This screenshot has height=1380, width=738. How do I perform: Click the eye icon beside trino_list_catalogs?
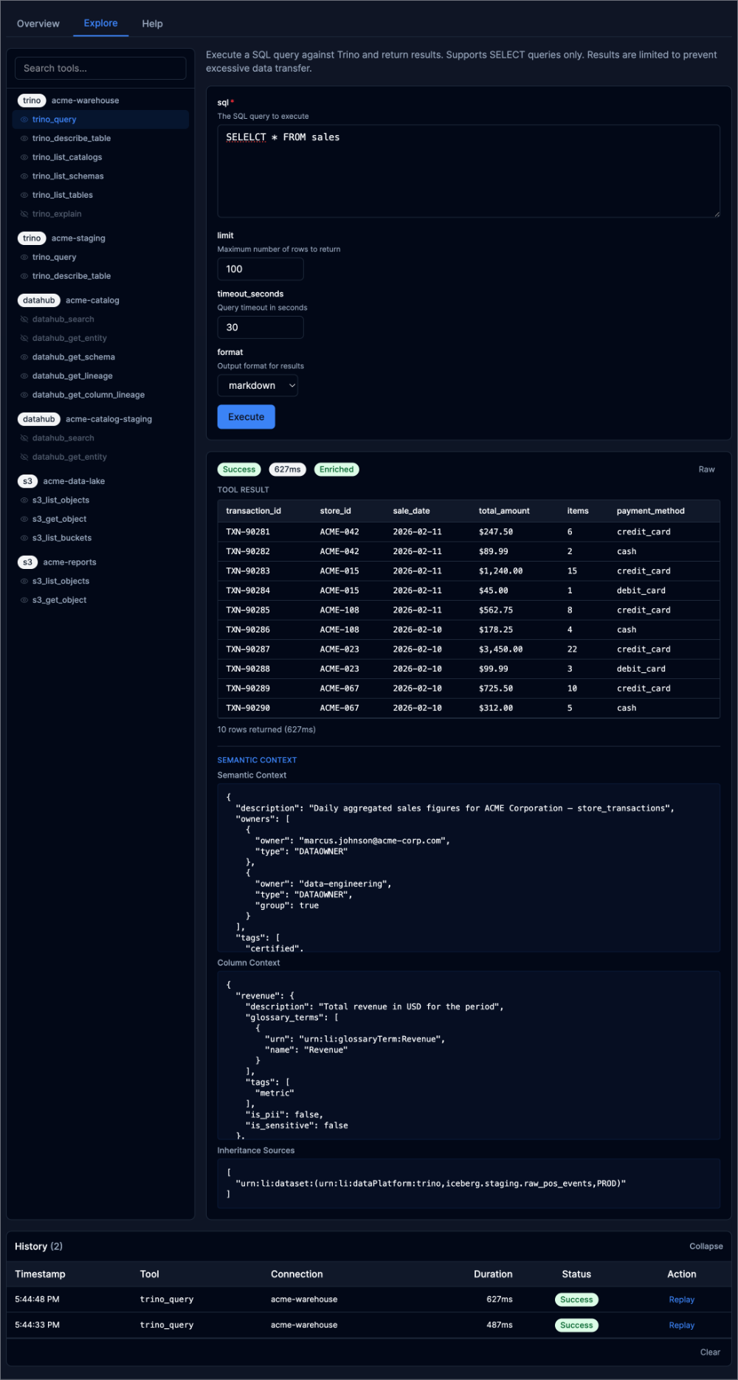point(24,157)
